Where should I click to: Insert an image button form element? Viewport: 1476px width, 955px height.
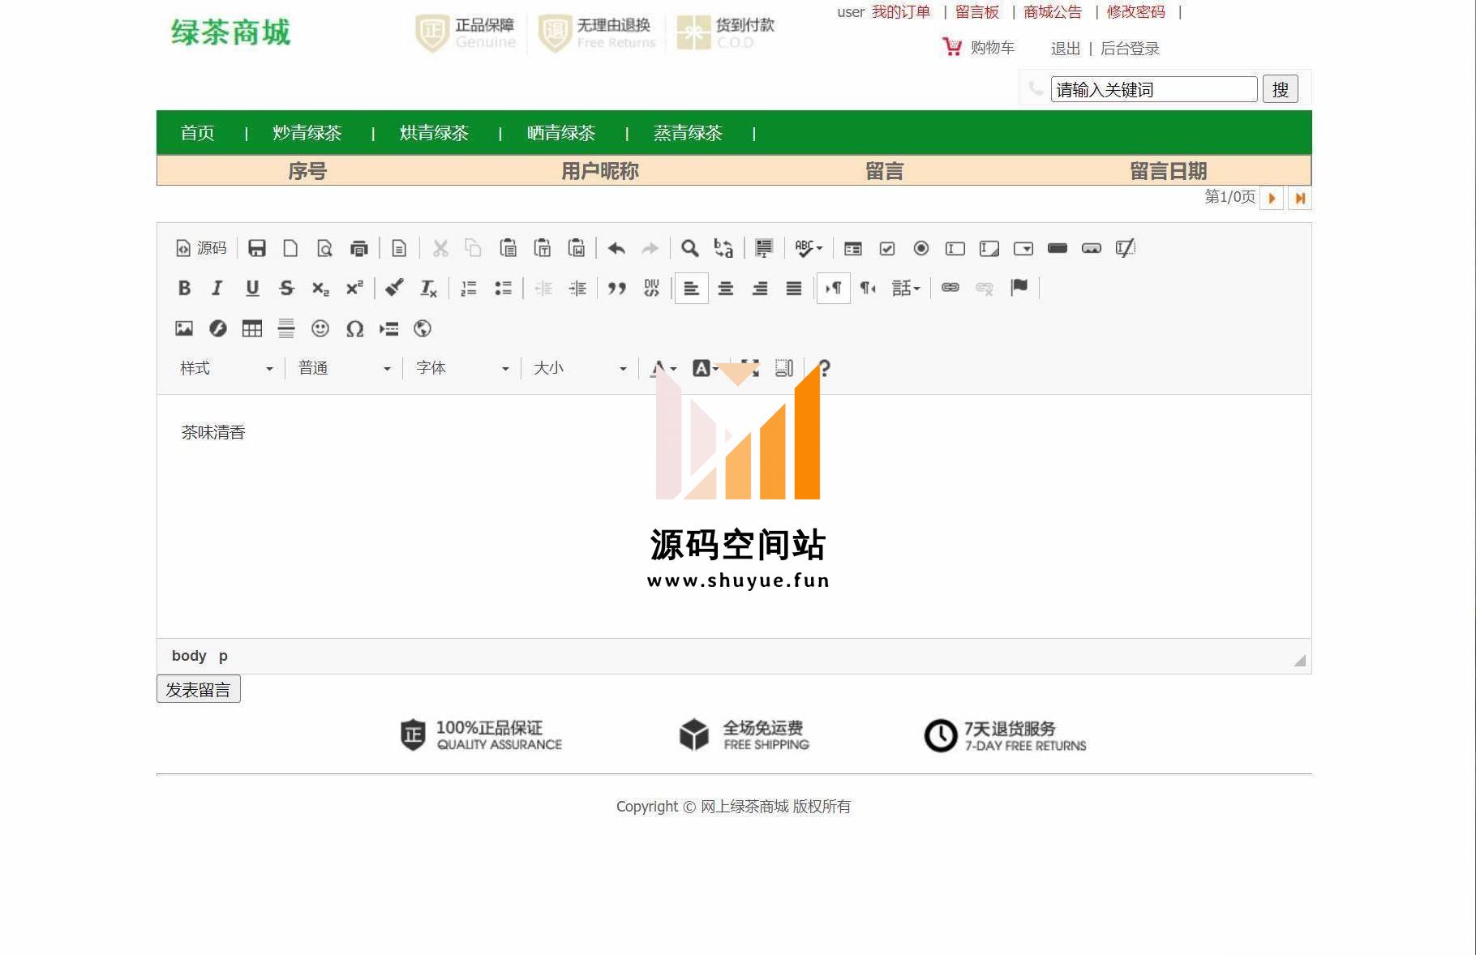(1092, 248)
